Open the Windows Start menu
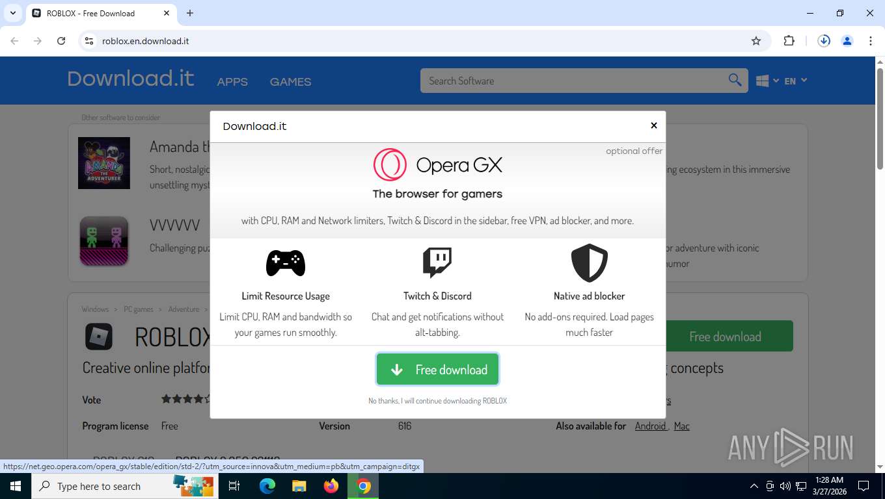The width and height of the screenshot is (885, 499). point(15,486)
